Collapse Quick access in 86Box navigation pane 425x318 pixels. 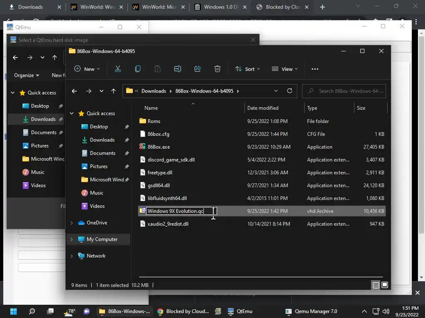(71, 113)
